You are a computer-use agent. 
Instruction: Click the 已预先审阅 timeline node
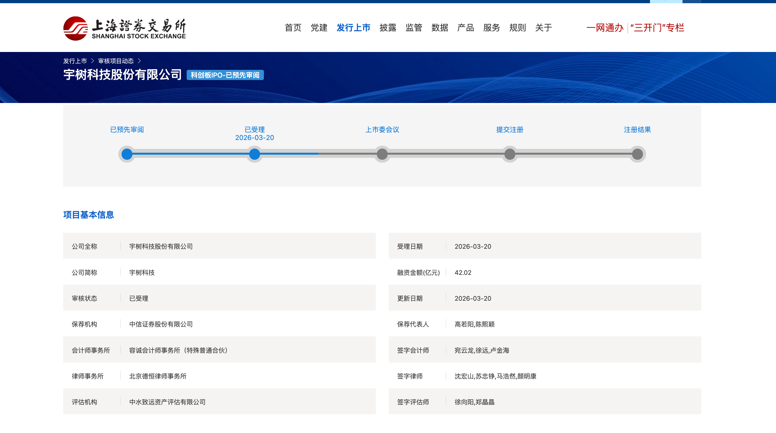(x=127, y=154)
